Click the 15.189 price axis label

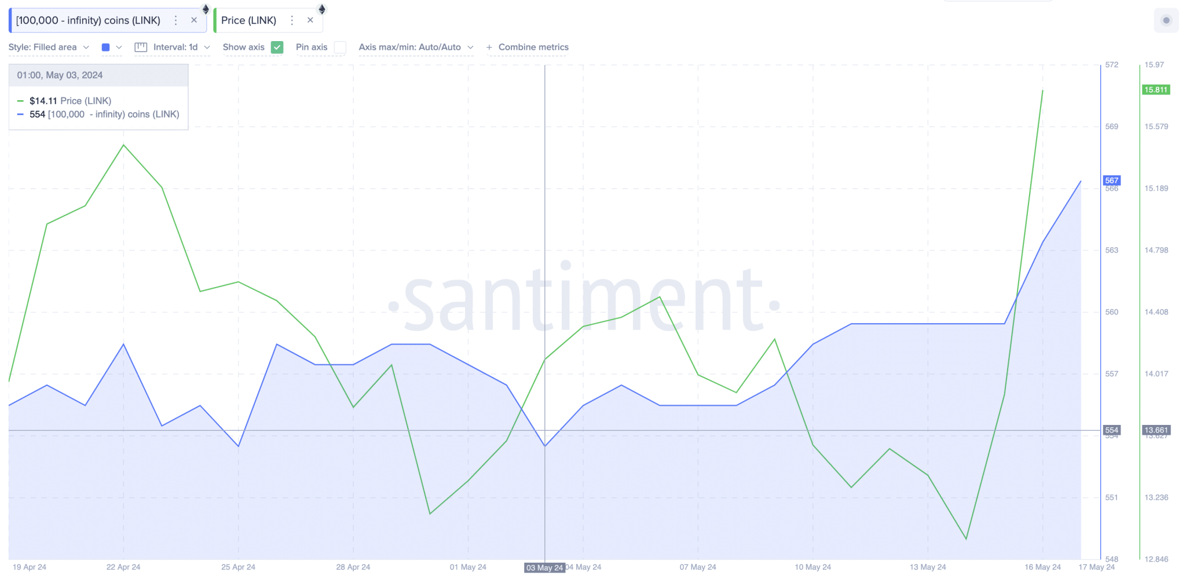1156,189
